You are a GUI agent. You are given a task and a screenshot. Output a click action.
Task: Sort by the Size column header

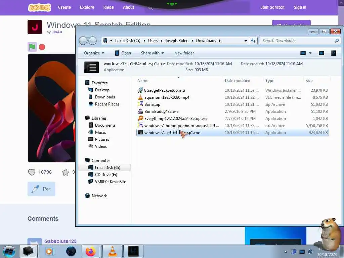click(309, 81)
